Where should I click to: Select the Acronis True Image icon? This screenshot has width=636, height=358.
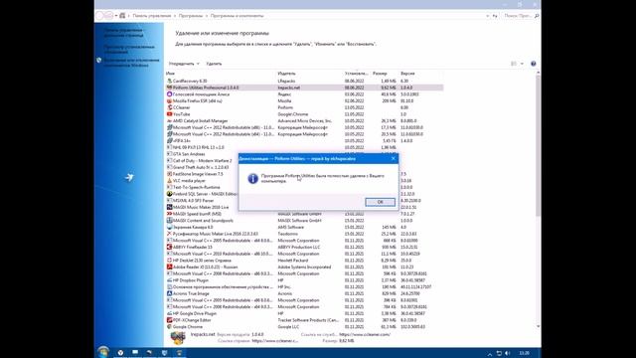[169, 293]
